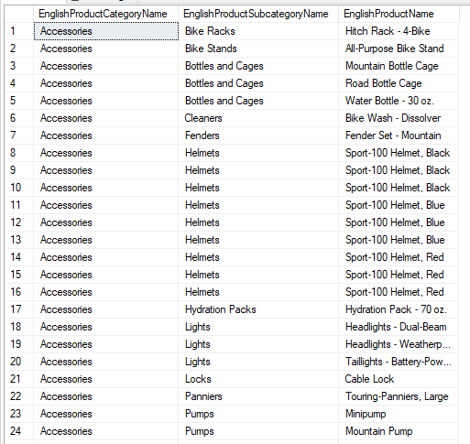This screenshot has height=444, width=470.
Task: Click the Water Bottle - 30 oz. cell
Action: 399,101
